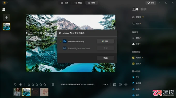Open the 结构 structure AI tool
Viewport: 176px width, 98px height.
coord(136,89)
